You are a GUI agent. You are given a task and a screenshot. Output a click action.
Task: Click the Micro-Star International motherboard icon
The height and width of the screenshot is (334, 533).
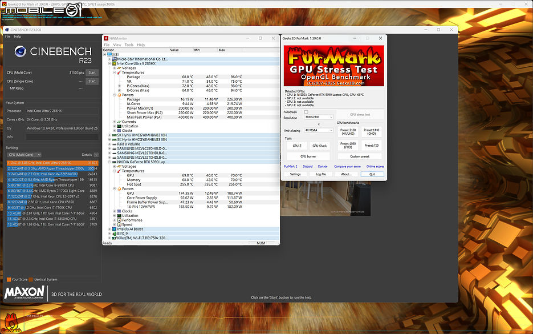115,59
